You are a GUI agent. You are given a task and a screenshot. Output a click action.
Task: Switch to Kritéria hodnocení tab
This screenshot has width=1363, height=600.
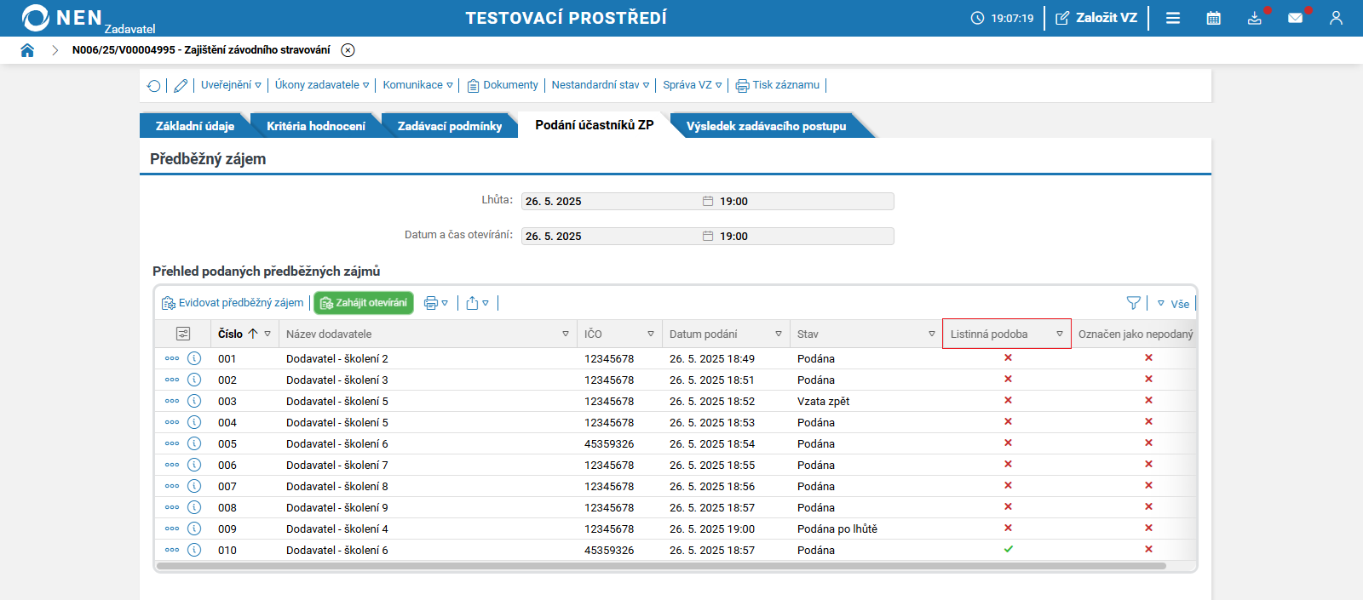click(x=315, y=126)
